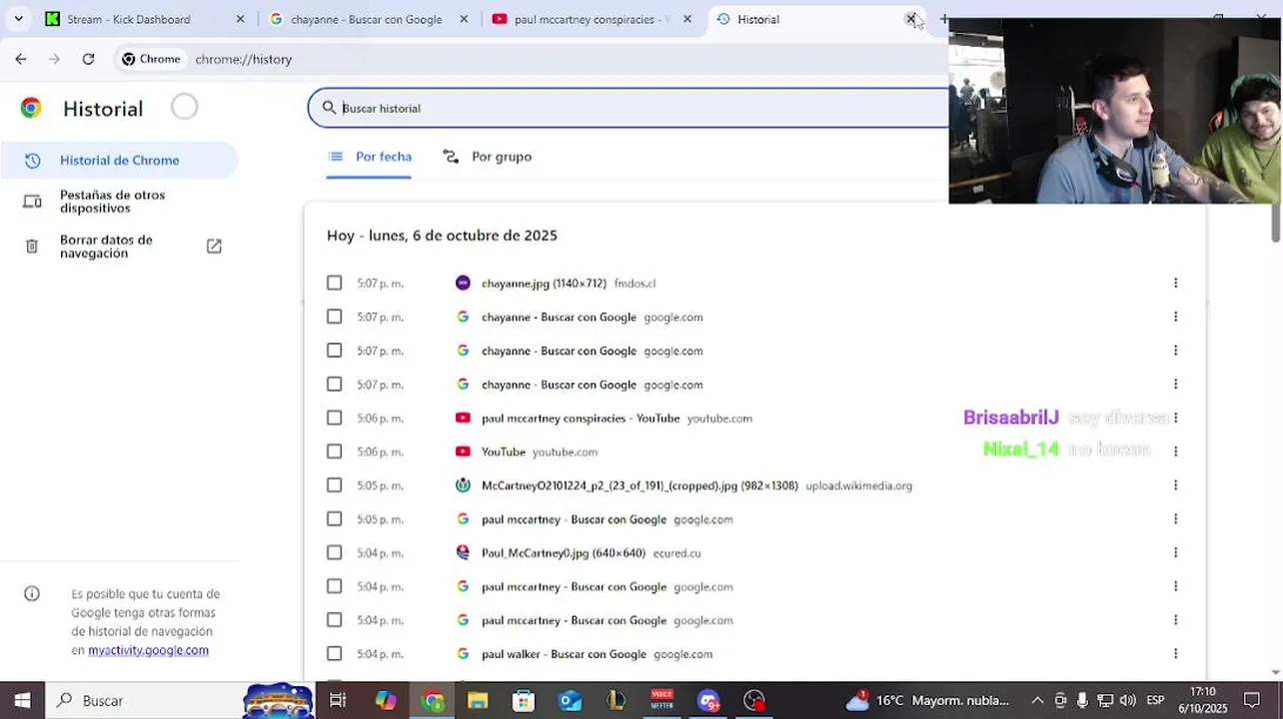Click the external-link icon for Borrar datos
Screen dimensions: 1283x719
[x=214, y=246]
